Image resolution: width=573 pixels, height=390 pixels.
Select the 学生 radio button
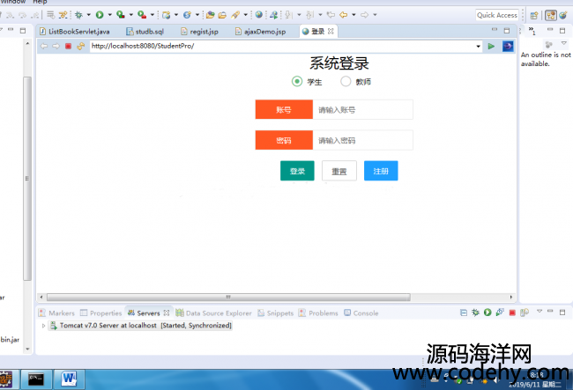(297, 81)
